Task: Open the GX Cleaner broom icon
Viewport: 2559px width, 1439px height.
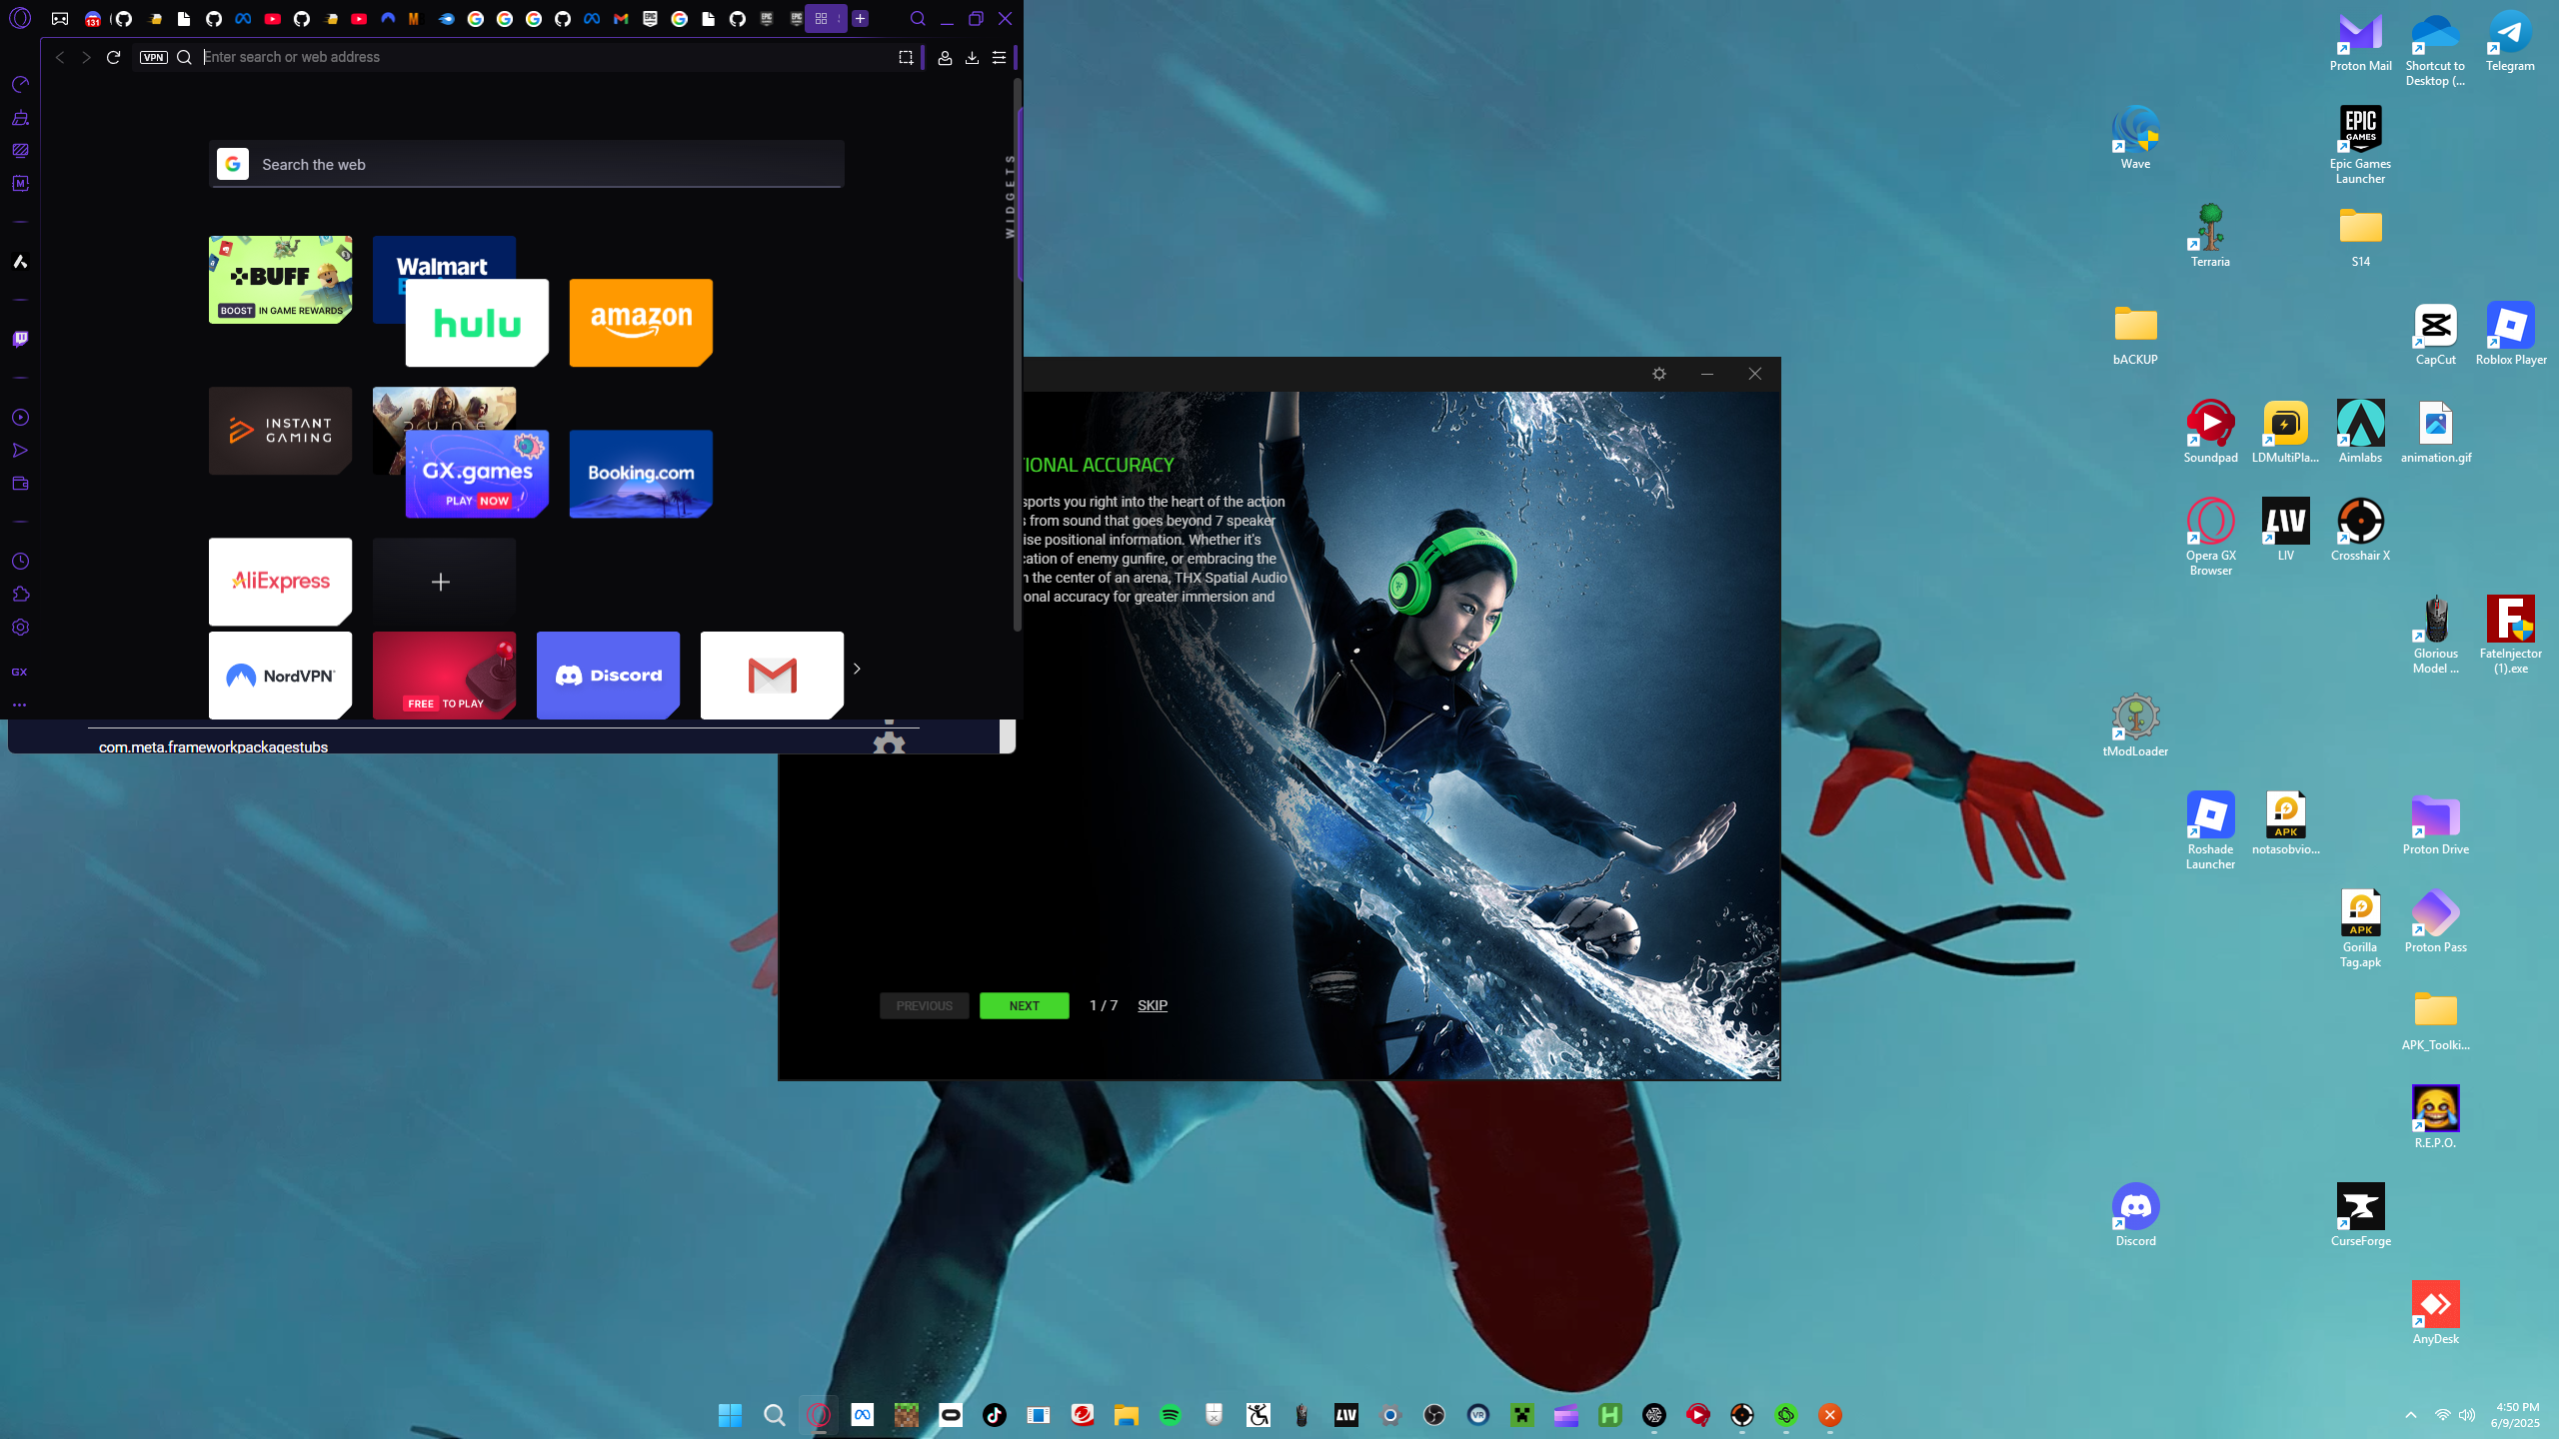Action: coord(20,118)
